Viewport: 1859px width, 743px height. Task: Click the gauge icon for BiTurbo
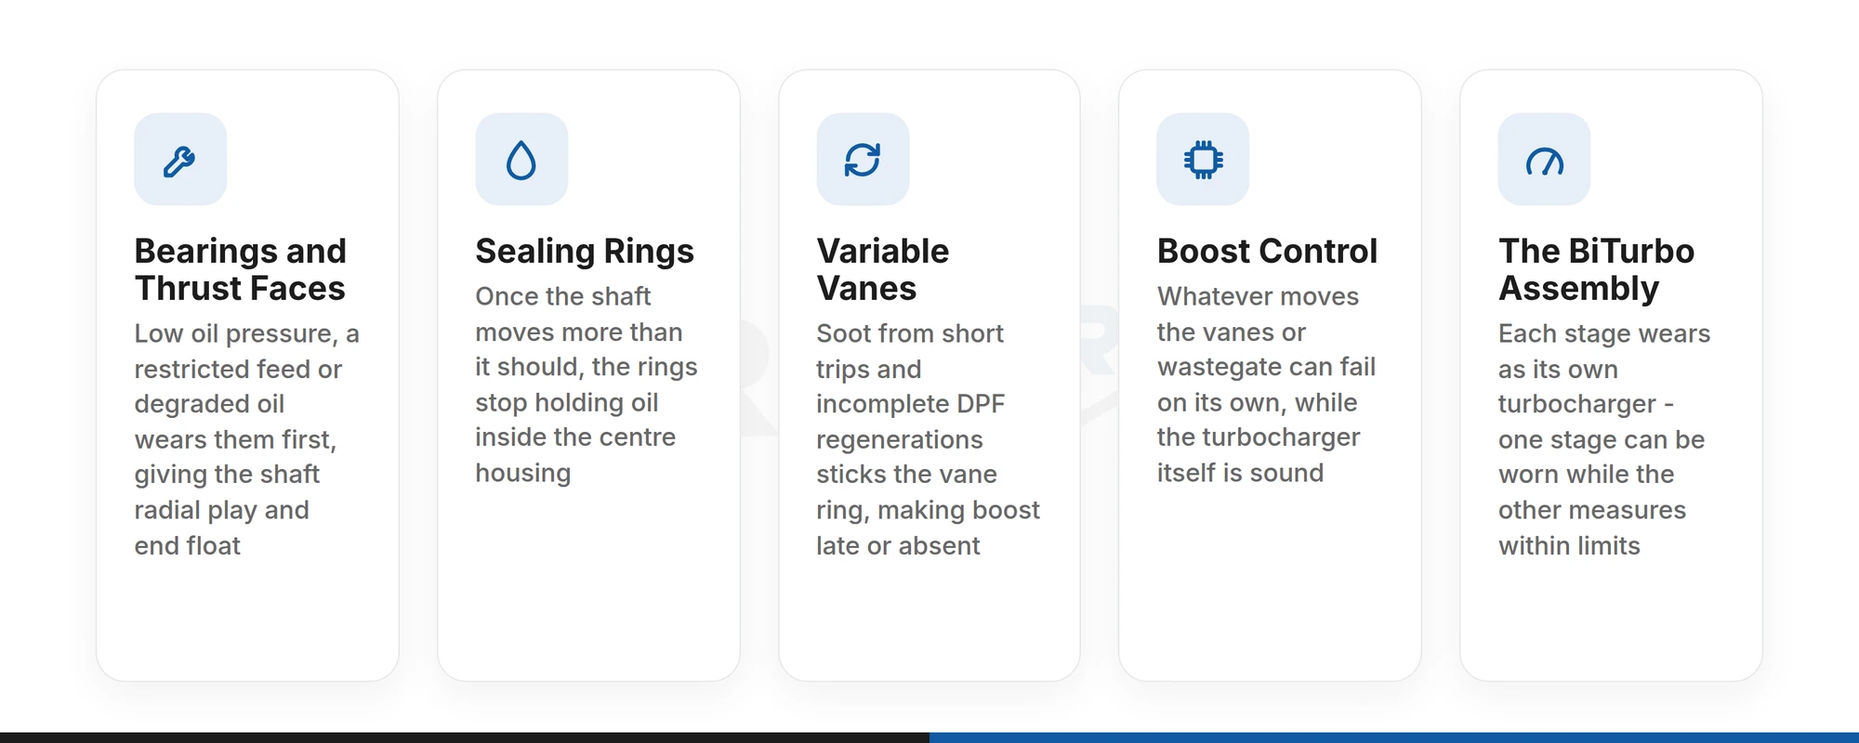tap(1544, 160)
